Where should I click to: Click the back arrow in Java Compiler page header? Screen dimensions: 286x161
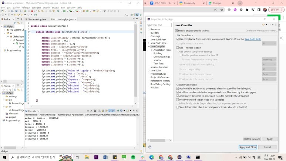pos(263,25)
